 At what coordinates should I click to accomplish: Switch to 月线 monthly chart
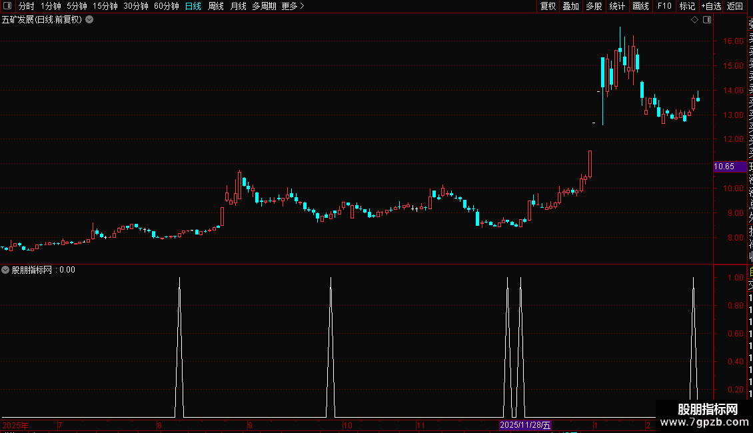tap(238, 6)
